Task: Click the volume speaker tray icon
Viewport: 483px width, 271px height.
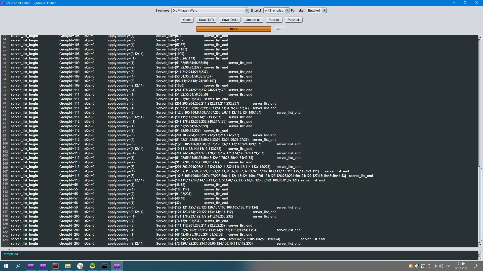Action: pyautogui.click(x=441, y=266)
